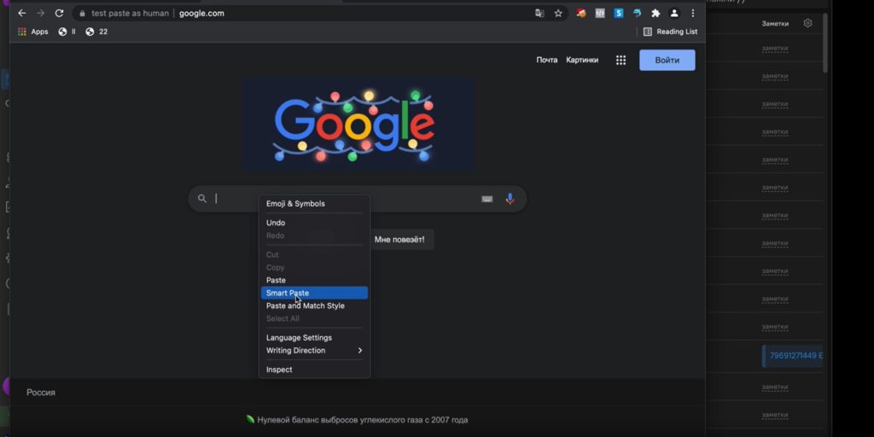Click the browser back arrow
Viewport: 874px width, 437px height.
21,14
